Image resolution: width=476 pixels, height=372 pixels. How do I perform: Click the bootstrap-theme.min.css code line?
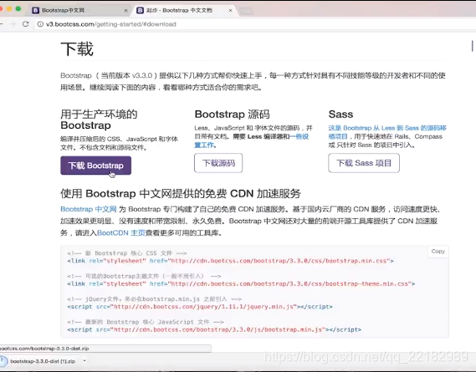241,283
